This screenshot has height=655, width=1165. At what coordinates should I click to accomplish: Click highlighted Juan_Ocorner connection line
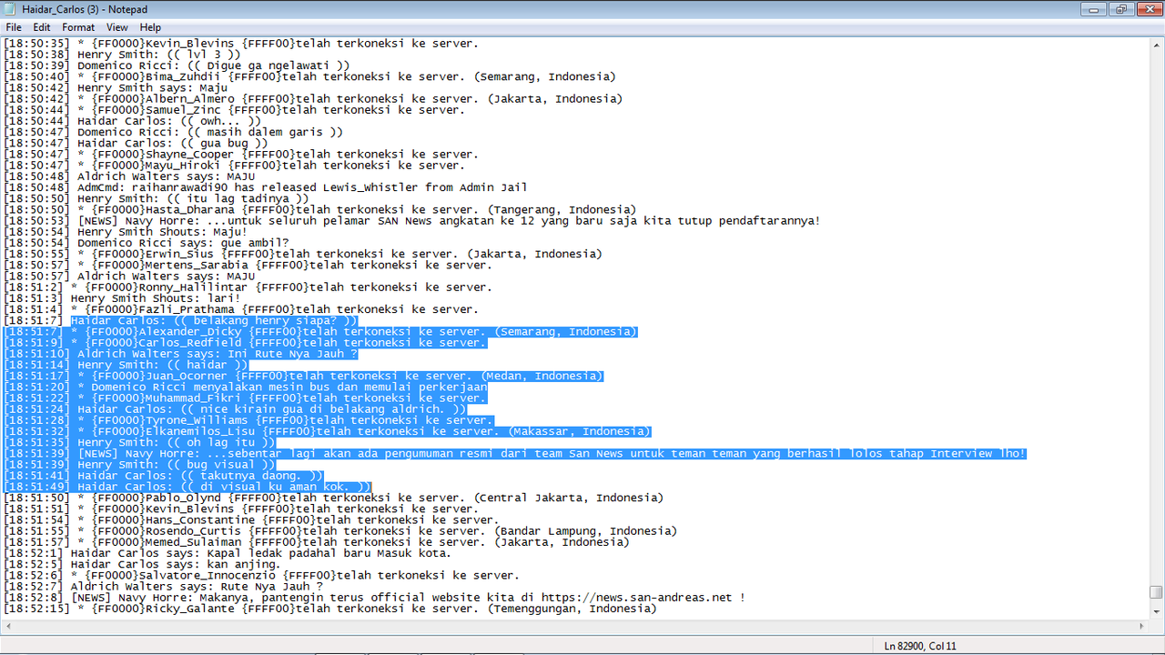(303, 376)
